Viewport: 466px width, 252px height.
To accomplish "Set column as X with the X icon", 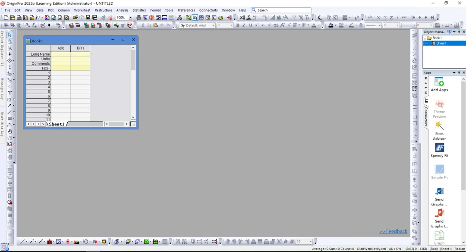I will (379, 18).
